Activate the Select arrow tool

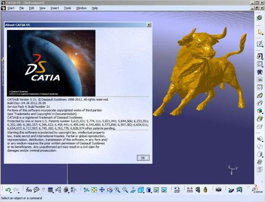pyautogui.click(x=260, y=32)
